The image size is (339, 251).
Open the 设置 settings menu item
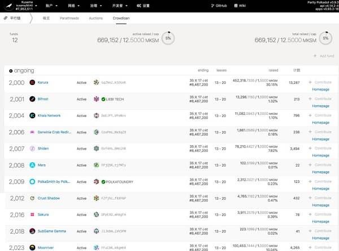pyautogui.click(x=143, y=6)
